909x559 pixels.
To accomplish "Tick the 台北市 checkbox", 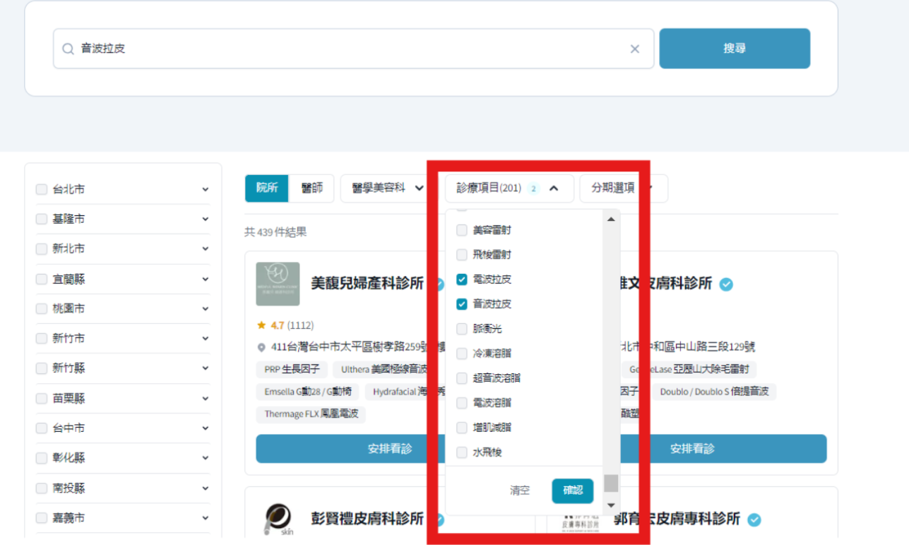I will point(42,189).
